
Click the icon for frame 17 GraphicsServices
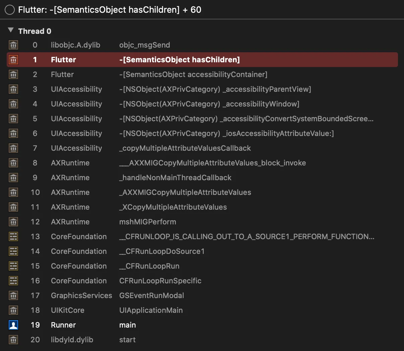[x=13, y=295]
